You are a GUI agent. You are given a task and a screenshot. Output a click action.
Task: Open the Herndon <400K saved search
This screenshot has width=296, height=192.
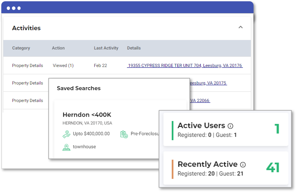(87, 115)
